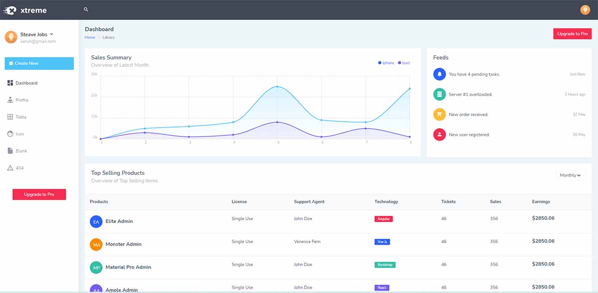This screenshot has height=293, width=598.
Task: Click the Blank page icon in sidebar
Action: [10, 150]
